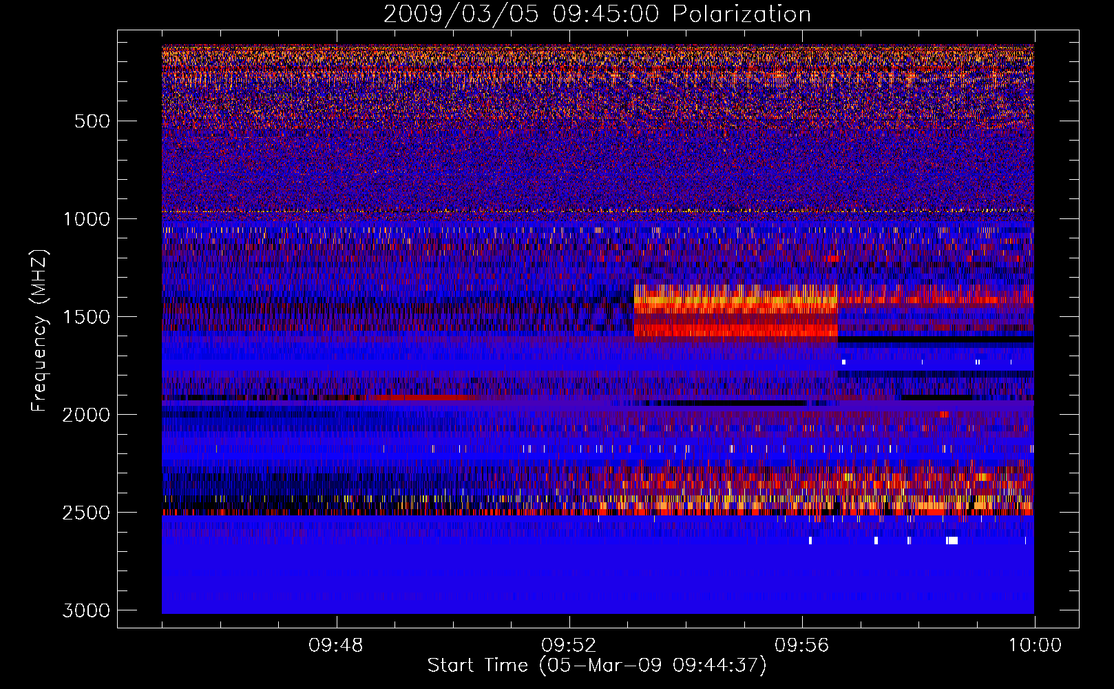Click the 500 frequency tick label
The image size is (1114, 689).
click(92, 121)
